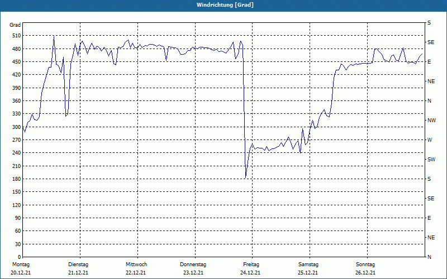Select the "W" compass direction label
This screenshot has height=279, width=447.
(x=430, y=140)
